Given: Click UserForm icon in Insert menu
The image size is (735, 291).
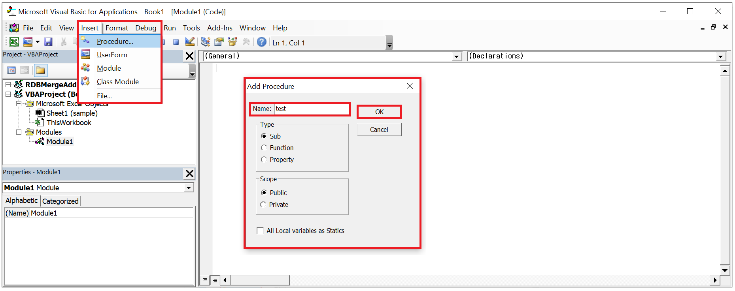Looking at the screenshot, I should point(85,54).
